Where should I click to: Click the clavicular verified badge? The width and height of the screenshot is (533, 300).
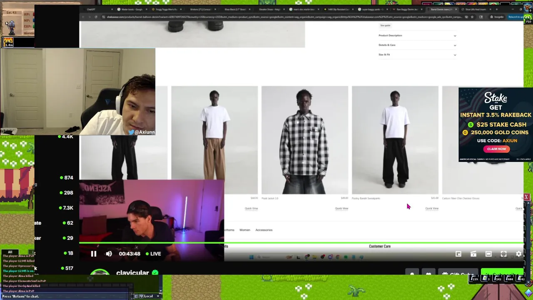[x=155, y=273]
